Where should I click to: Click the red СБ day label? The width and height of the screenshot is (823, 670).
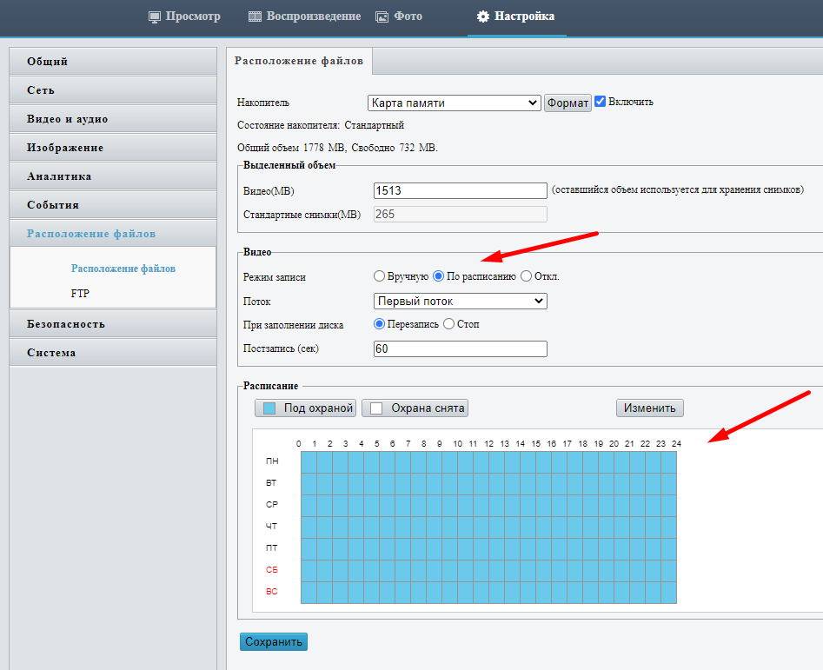[272, 570]
